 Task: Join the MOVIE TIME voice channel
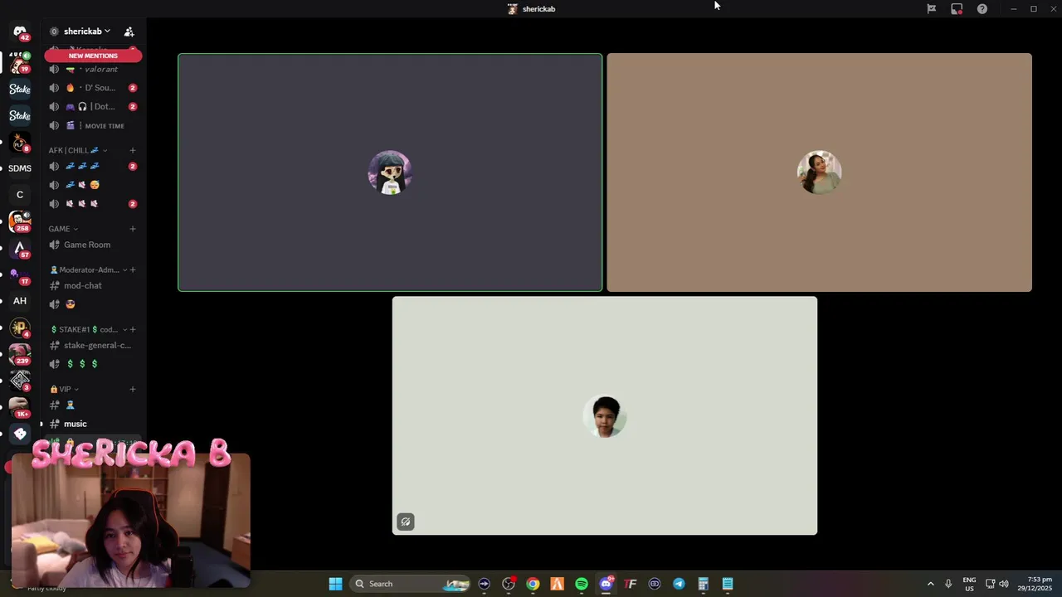point(93,125)
